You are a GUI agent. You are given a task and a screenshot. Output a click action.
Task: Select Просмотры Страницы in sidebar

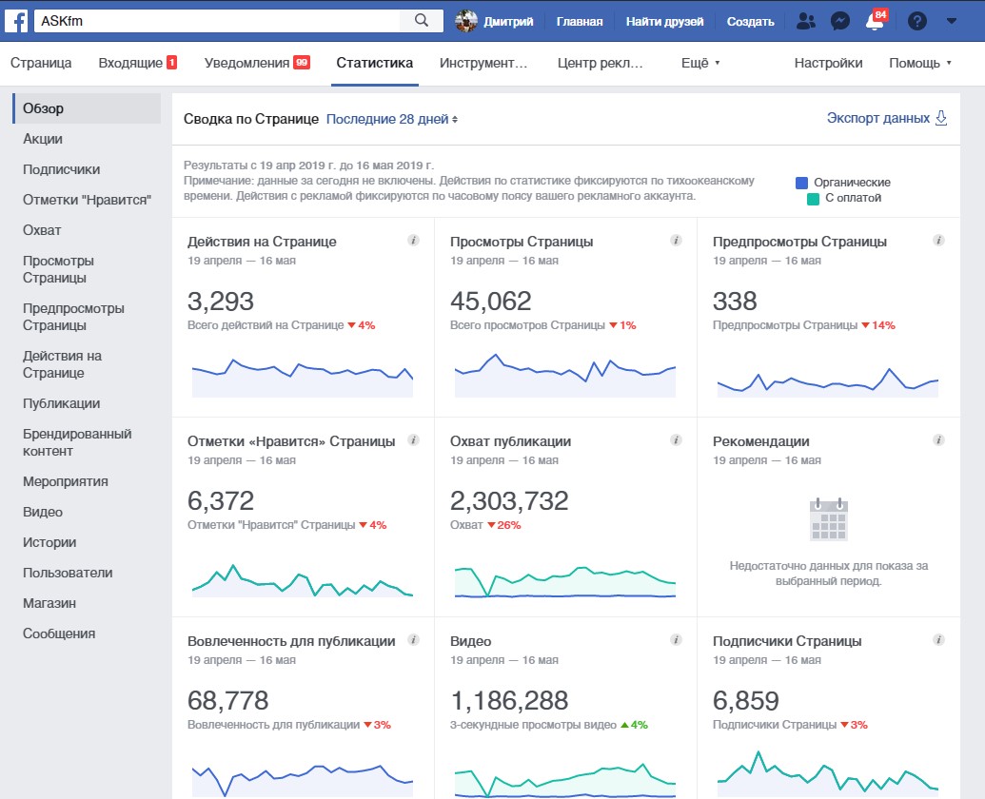58,269
